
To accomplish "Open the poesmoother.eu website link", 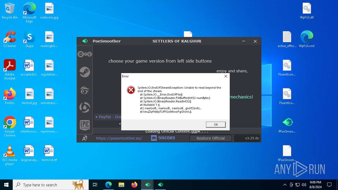I will (x=119, y=138).
